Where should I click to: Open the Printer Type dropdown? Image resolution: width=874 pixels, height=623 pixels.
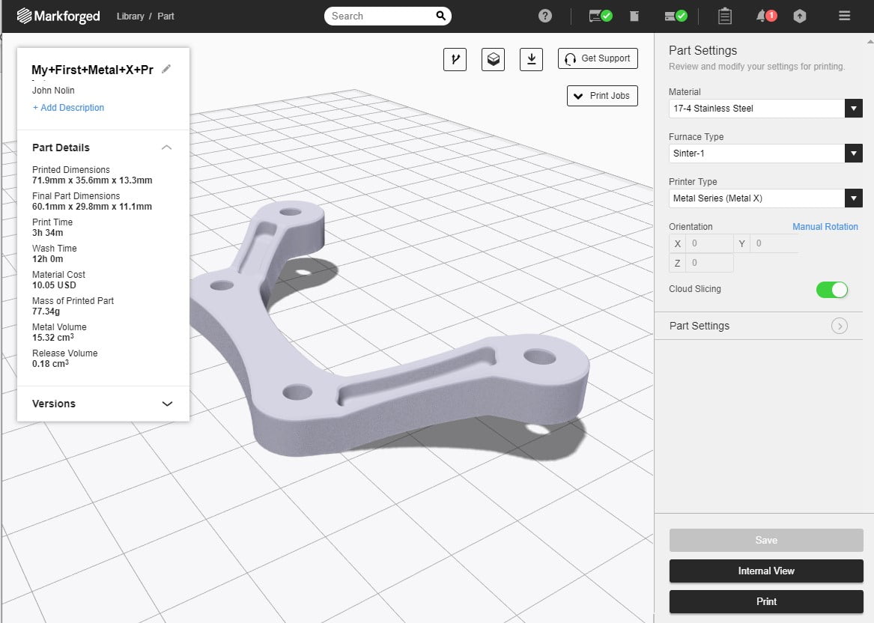pyautogui.click(x=765, y=198)
